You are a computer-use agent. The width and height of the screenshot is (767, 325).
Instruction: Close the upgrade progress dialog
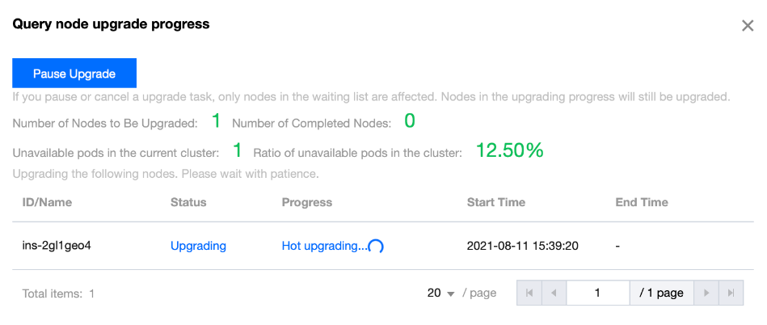click(748, 26)
